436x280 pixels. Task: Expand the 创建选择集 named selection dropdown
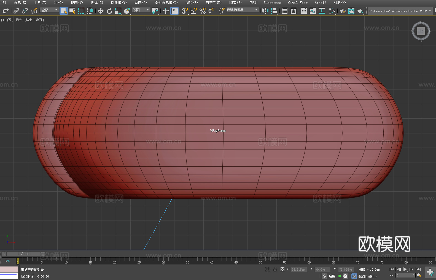click(242, 10)
